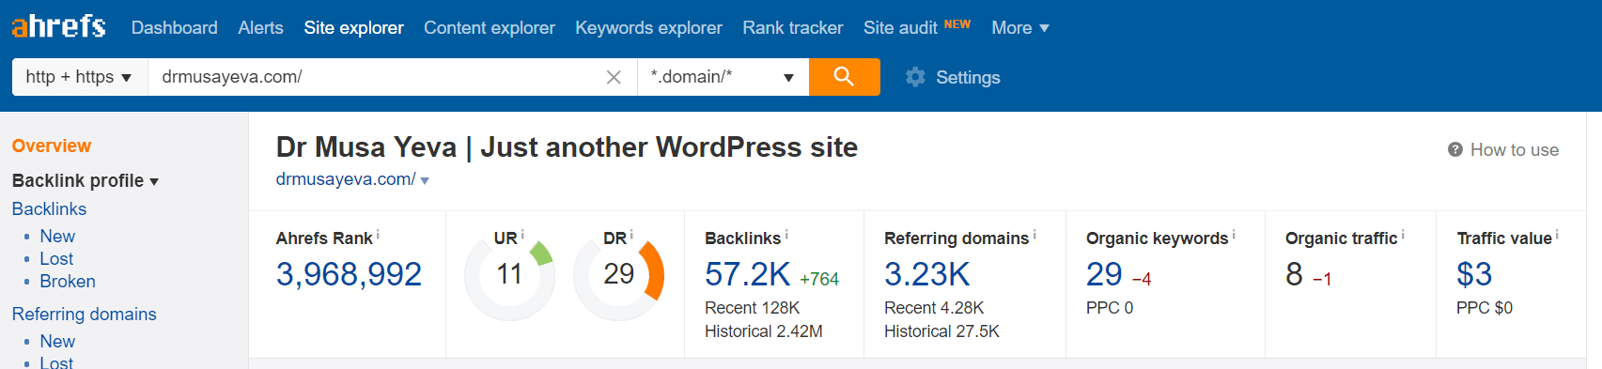
Task: Go to Alerts
Action: point(260,27)
